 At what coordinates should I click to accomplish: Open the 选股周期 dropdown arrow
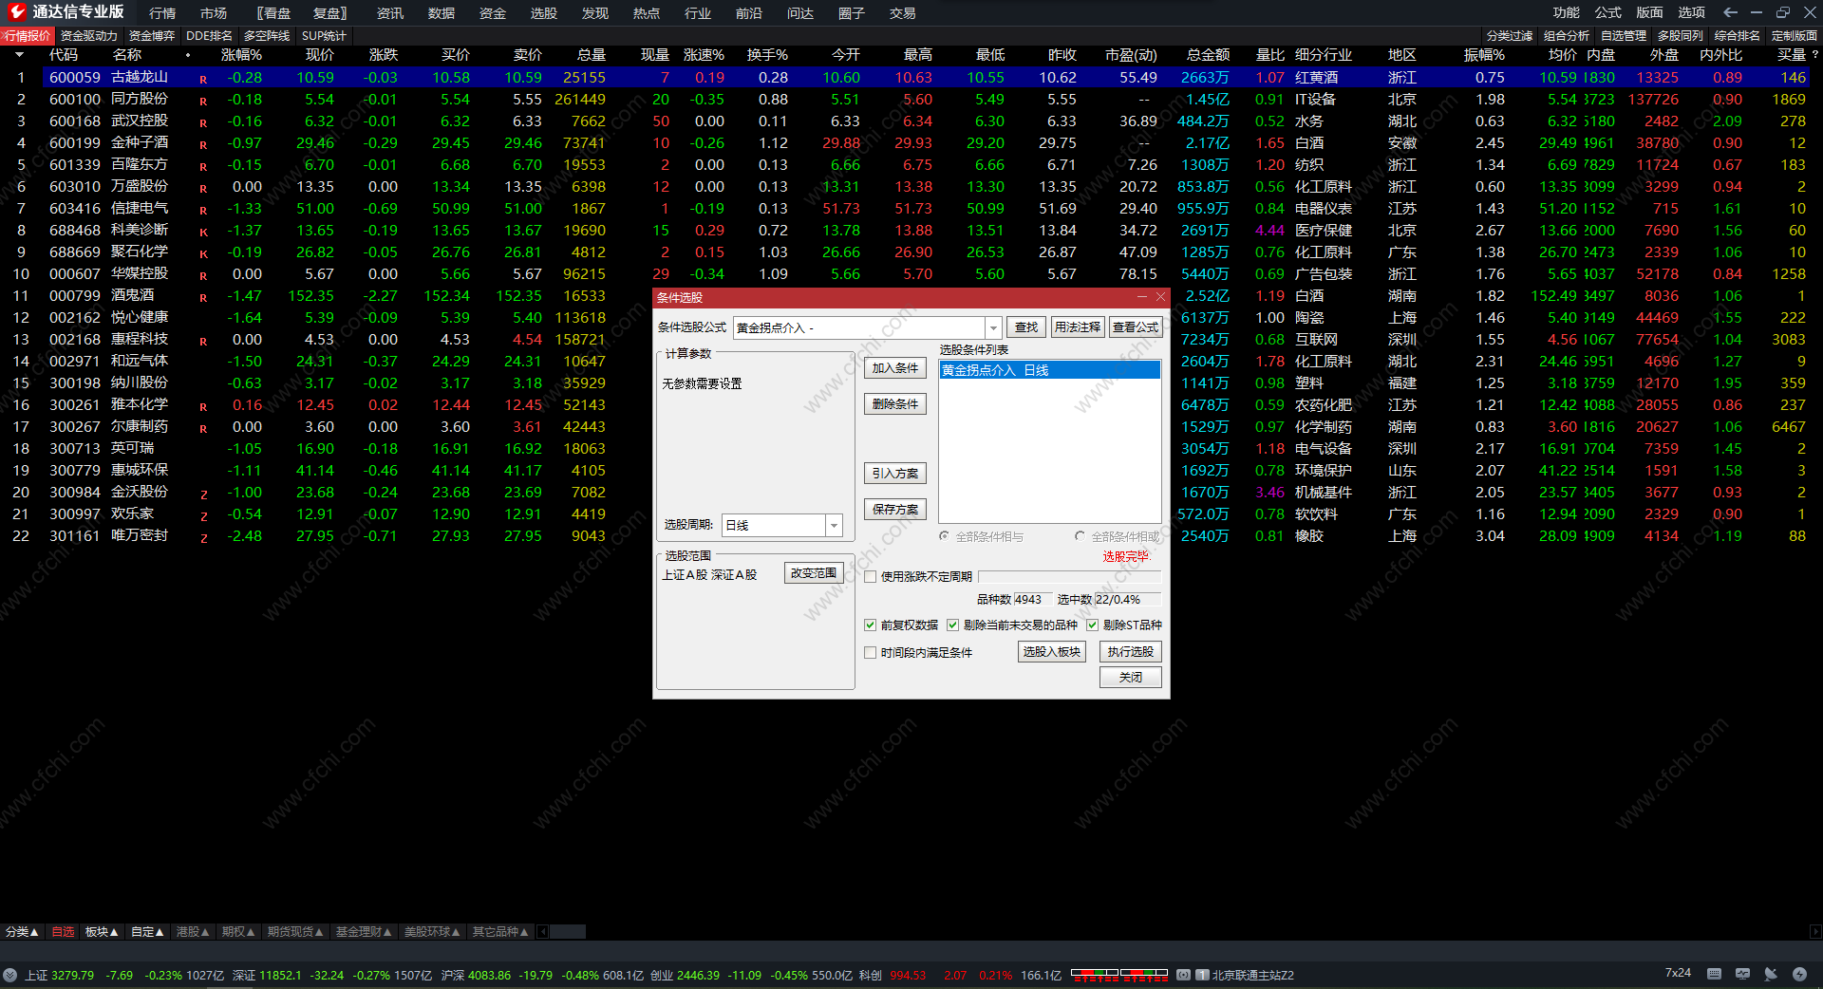point(834,525)
